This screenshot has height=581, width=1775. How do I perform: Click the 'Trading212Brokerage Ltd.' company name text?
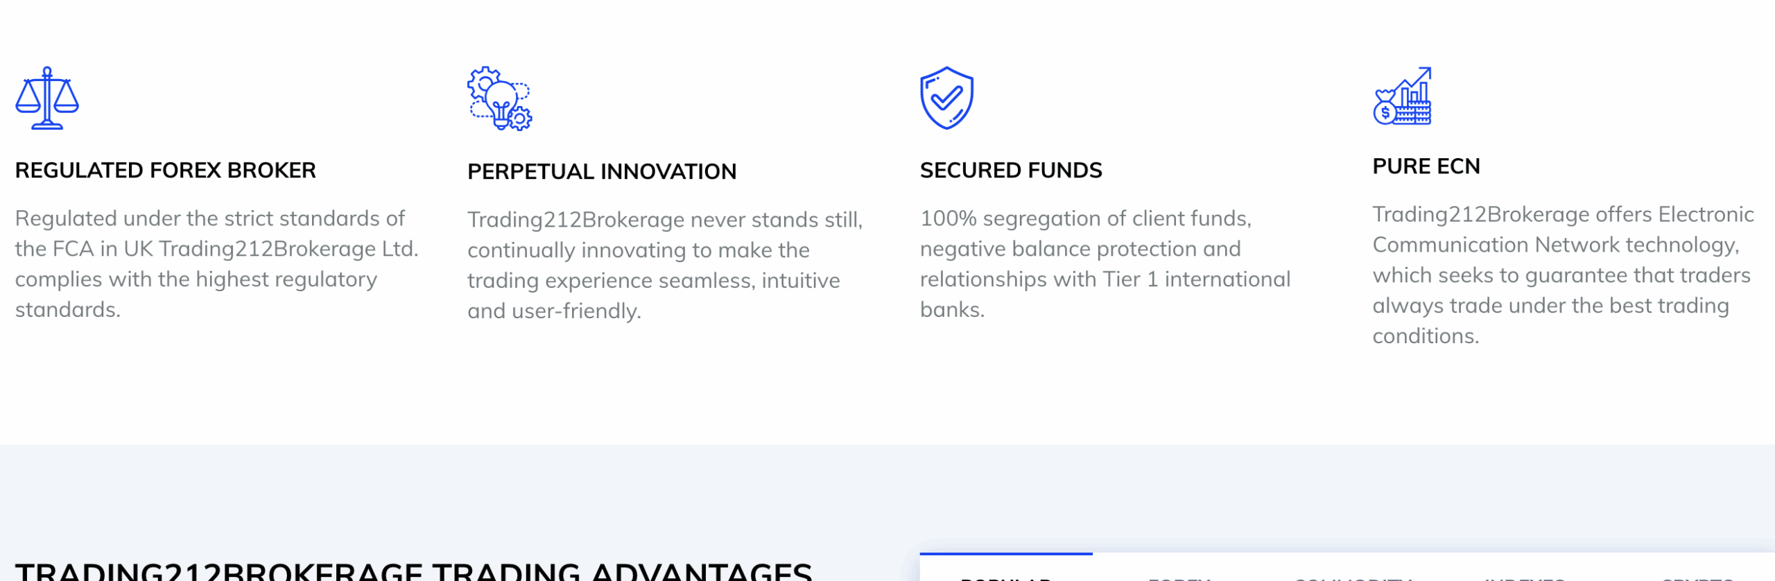coord(288,249)
